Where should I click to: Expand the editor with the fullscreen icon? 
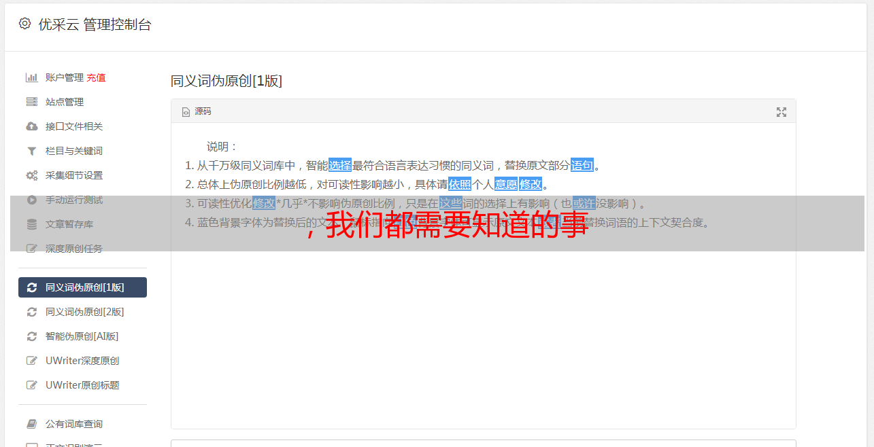pyautogui.click(x=781, y=112)
